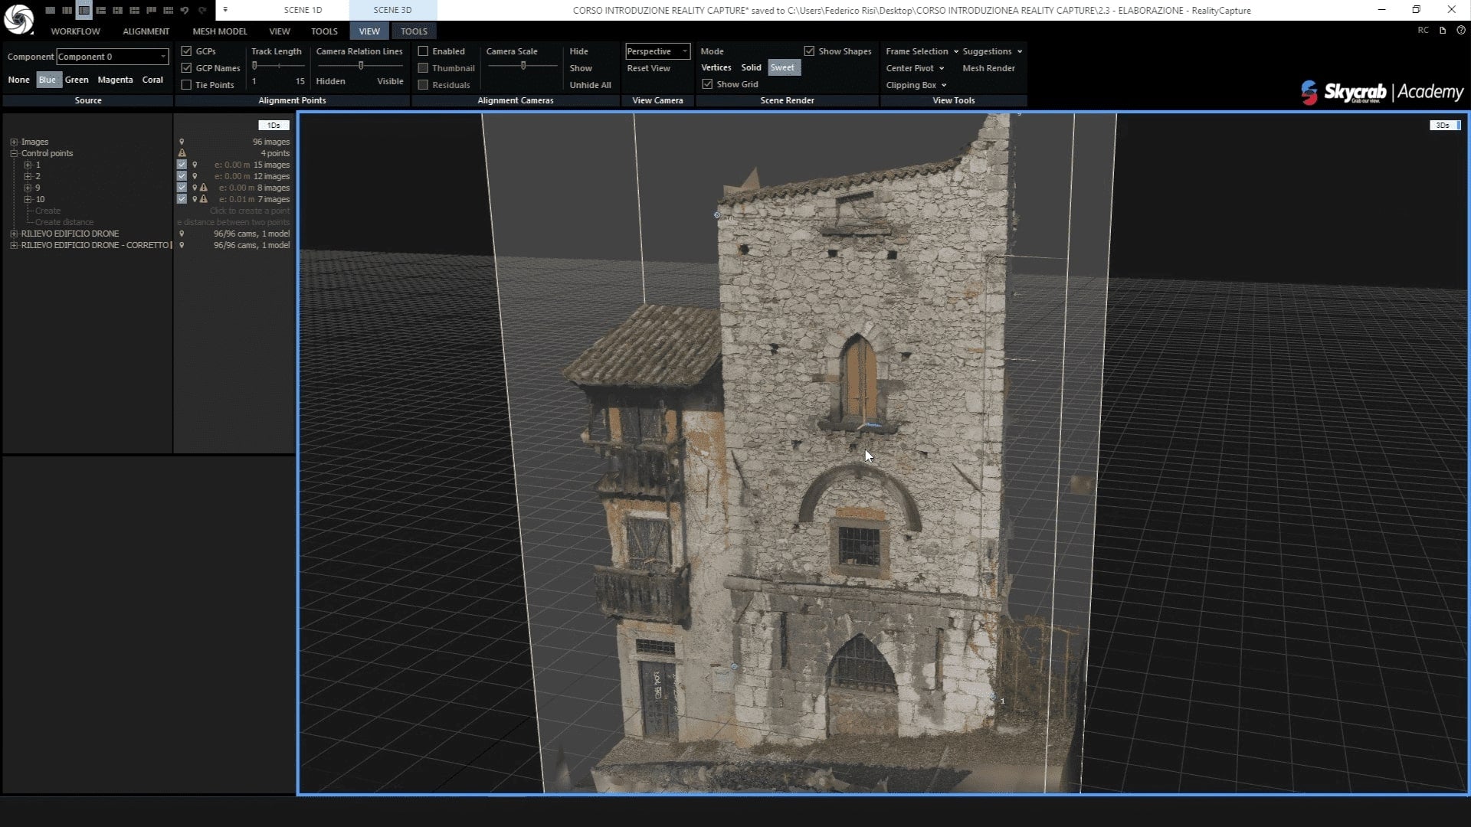Open the Component 0 dropdown
Image resolution: width=1471 pixels, height=827 pixels.
[x=112, y=57]
